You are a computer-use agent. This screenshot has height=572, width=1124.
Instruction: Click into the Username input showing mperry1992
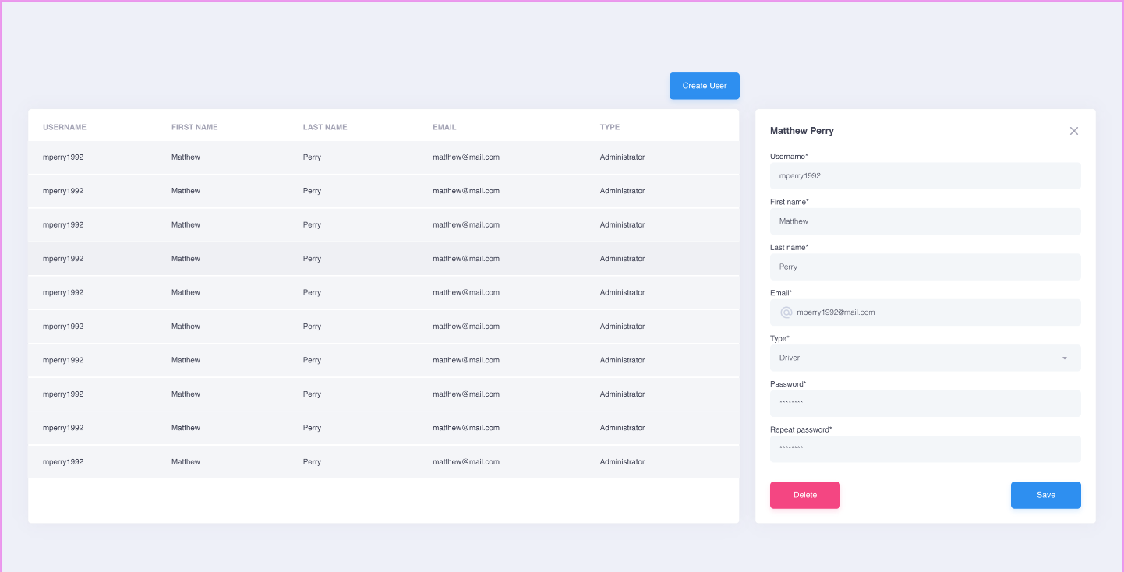tap(925, 175)
